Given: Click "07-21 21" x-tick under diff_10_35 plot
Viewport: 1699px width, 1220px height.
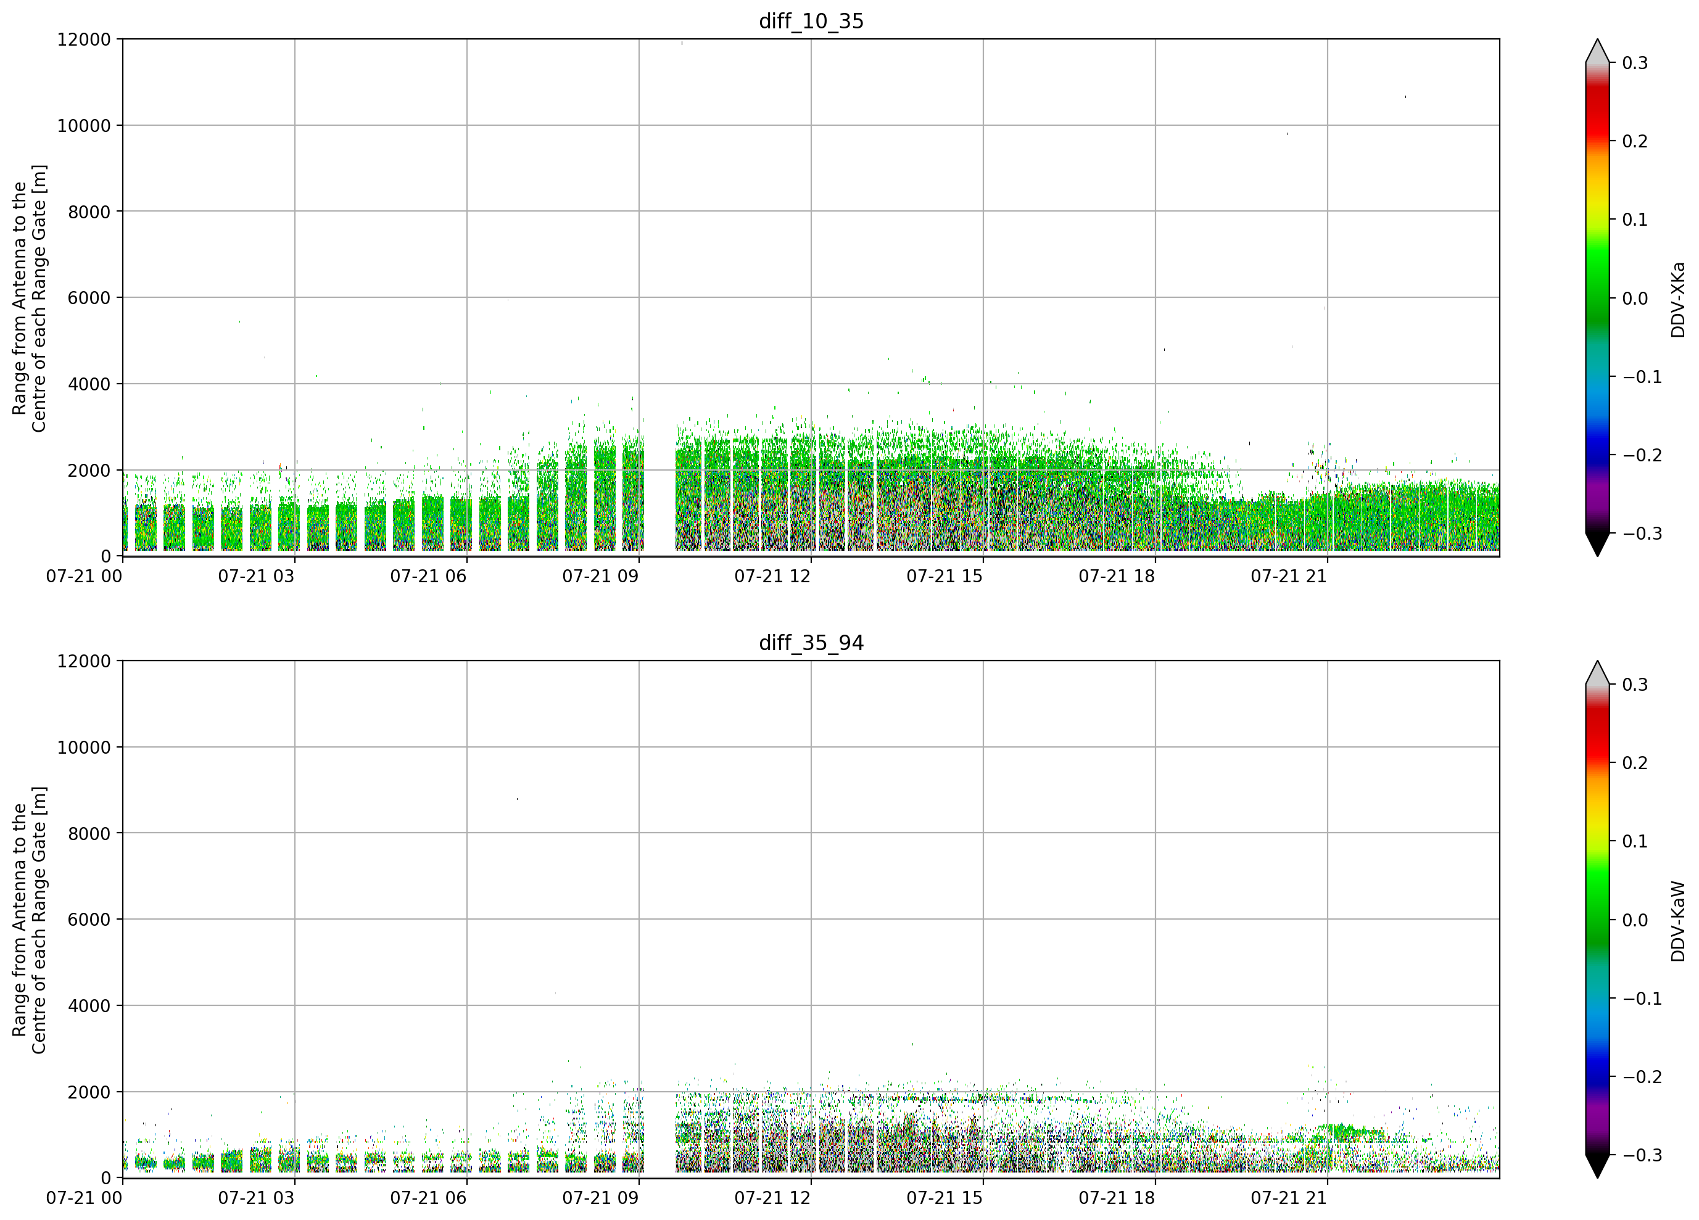Looking at the screenshot, I should (x=1289, y=576).
